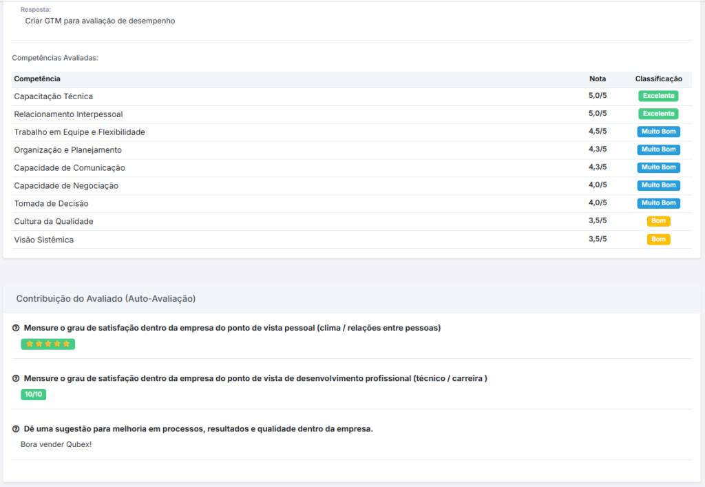
Task: Click the Muito Bom badge for Tomada de Decisão
Action: coord(658,203)
